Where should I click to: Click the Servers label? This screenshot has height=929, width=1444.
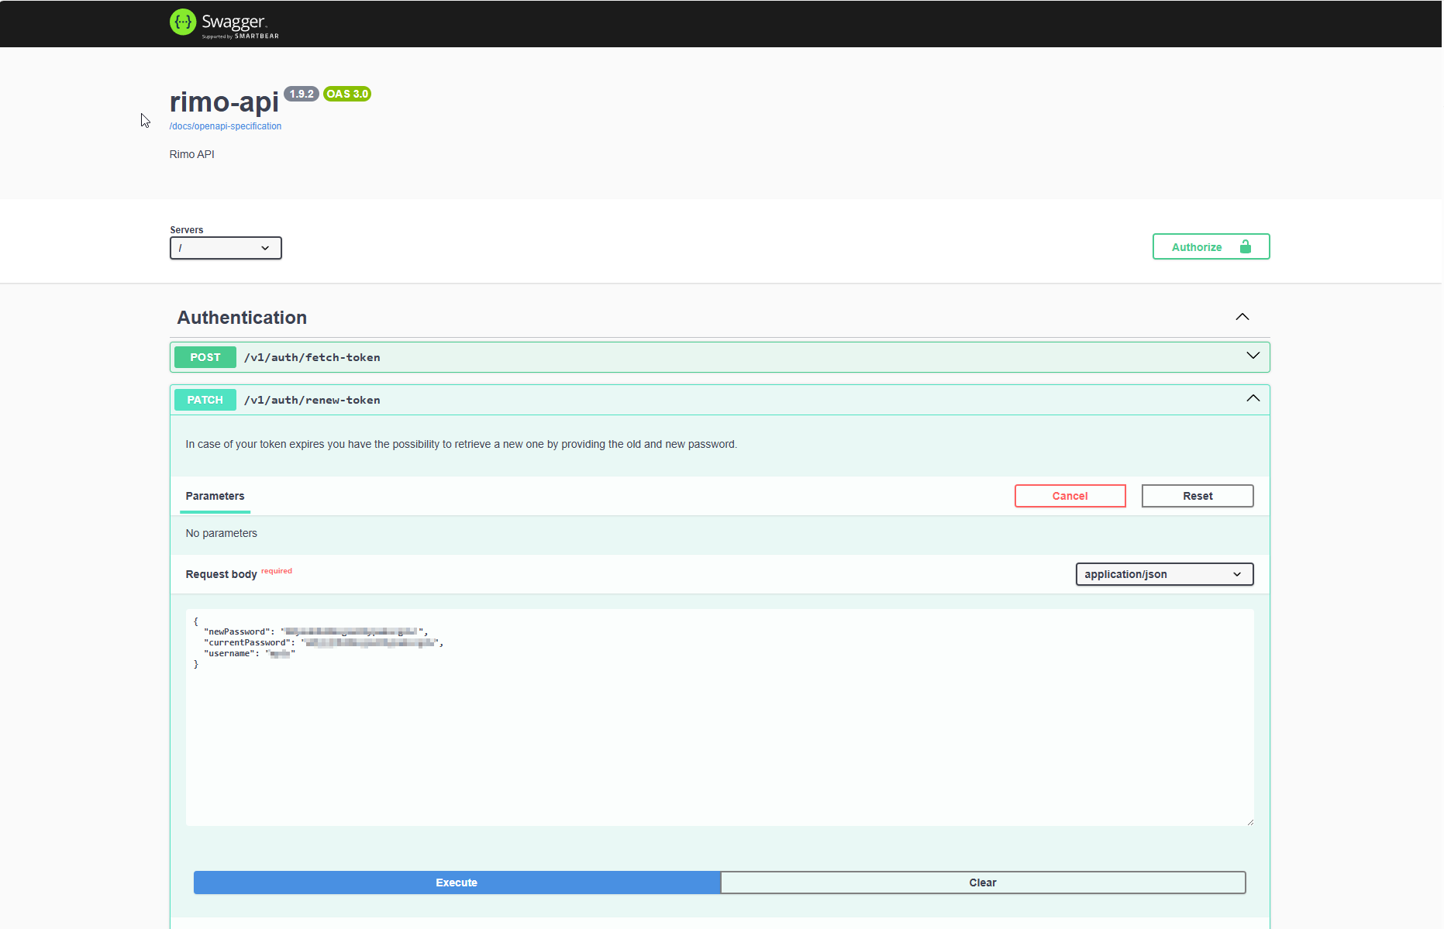(187, 230)
